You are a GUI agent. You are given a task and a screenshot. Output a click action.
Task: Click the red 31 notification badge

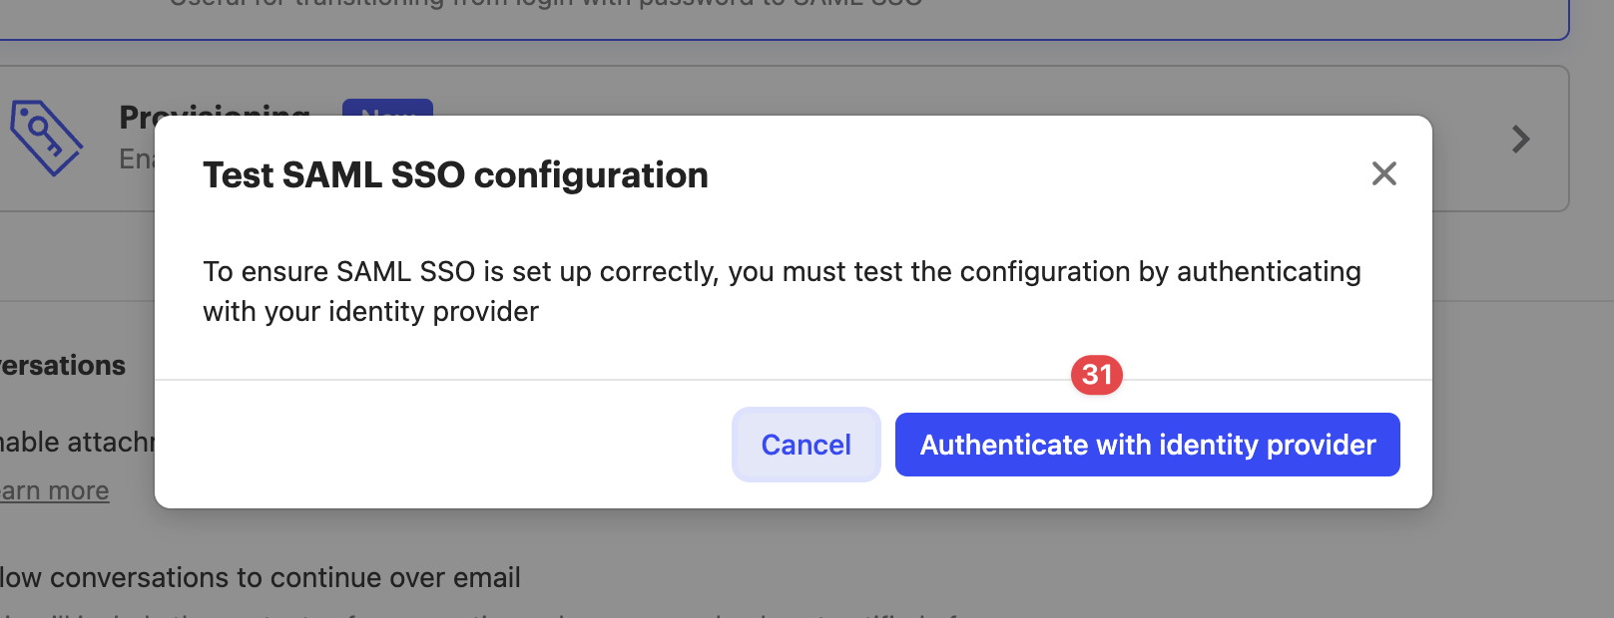1096,375
